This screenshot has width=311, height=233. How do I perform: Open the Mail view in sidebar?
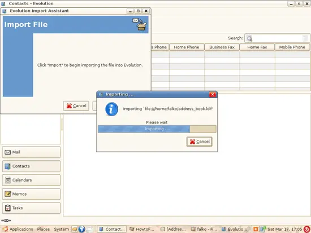point(31,152)
